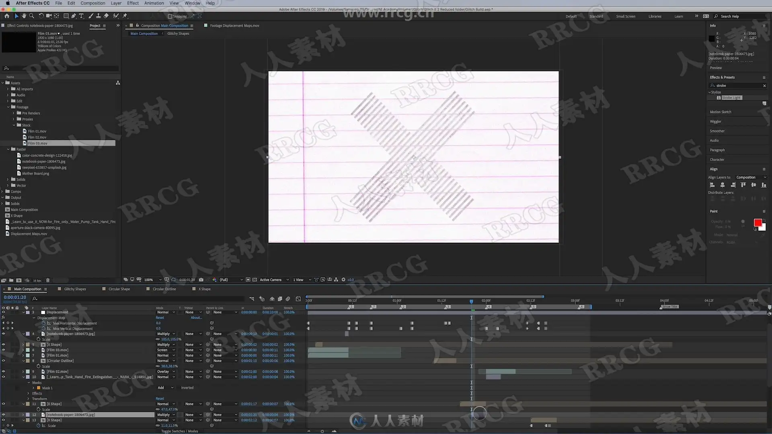Click the Reset link for Displacement Map

[160, 318]
